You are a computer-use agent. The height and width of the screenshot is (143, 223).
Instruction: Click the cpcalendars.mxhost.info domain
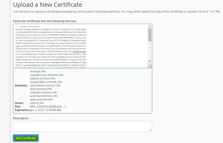point(46,82)
